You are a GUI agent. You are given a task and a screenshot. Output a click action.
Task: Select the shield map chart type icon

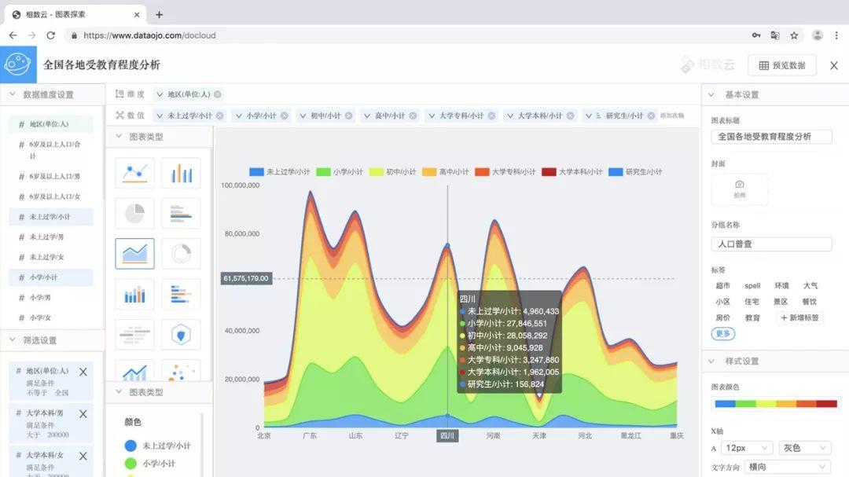point(181,335)
